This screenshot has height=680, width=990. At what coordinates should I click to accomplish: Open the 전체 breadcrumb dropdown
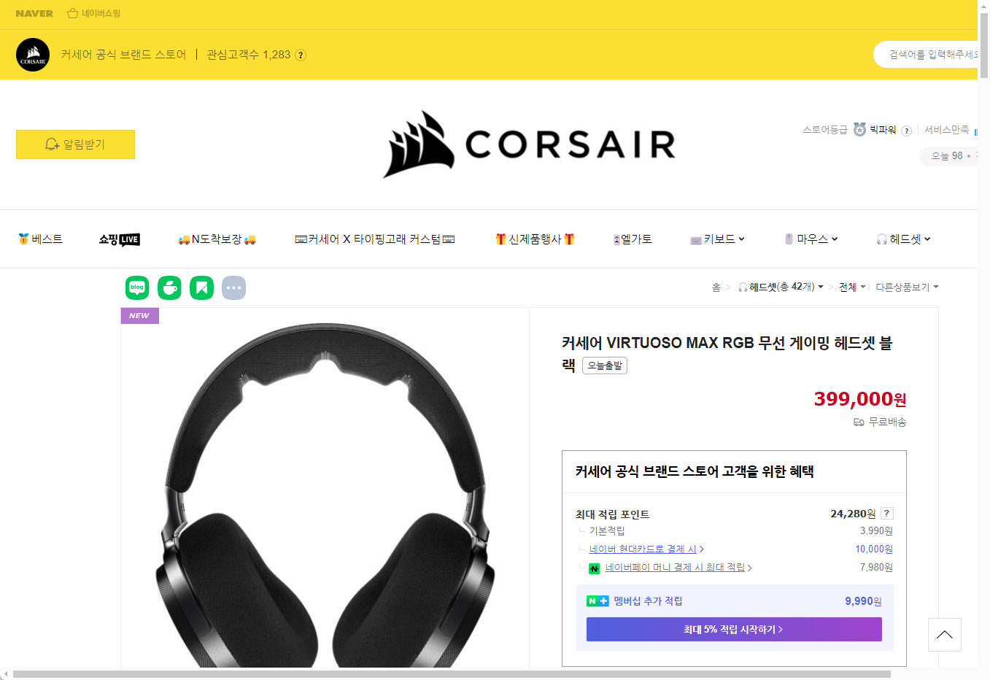pos(852,287)
